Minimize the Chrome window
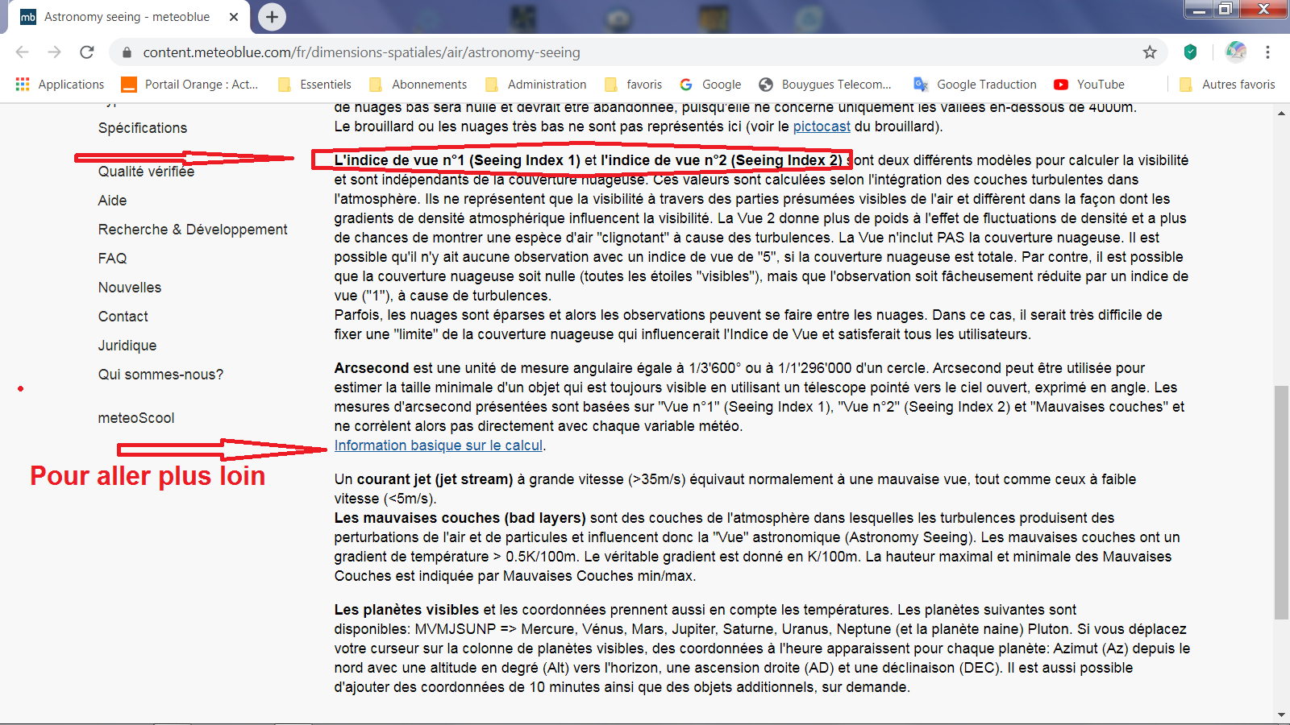 click(1199, 9)
